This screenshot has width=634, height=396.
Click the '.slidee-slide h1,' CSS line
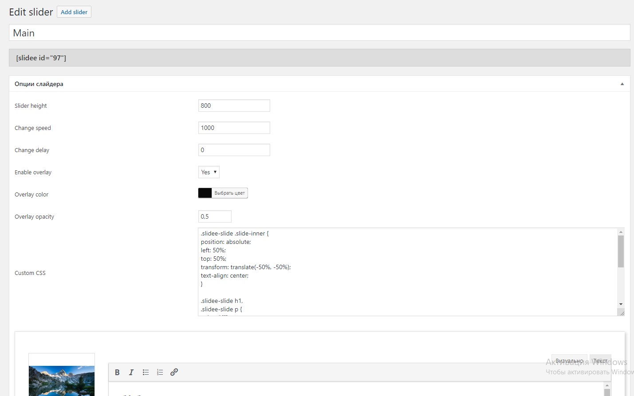(222, 301)
